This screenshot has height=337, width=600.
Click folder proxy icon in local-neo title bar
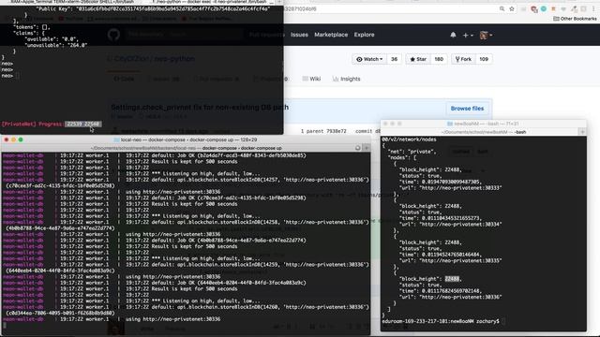click(116, 139)
